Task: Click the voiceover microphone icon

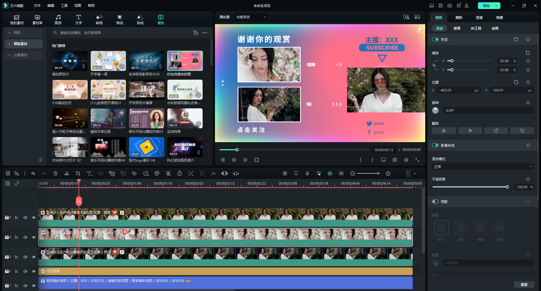Action: click(307, 173)
